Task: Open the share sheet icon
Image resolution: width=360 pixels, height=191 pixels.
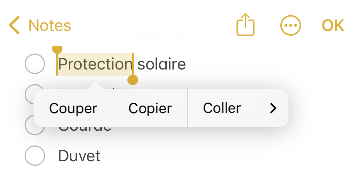Action: click(245, 25)
